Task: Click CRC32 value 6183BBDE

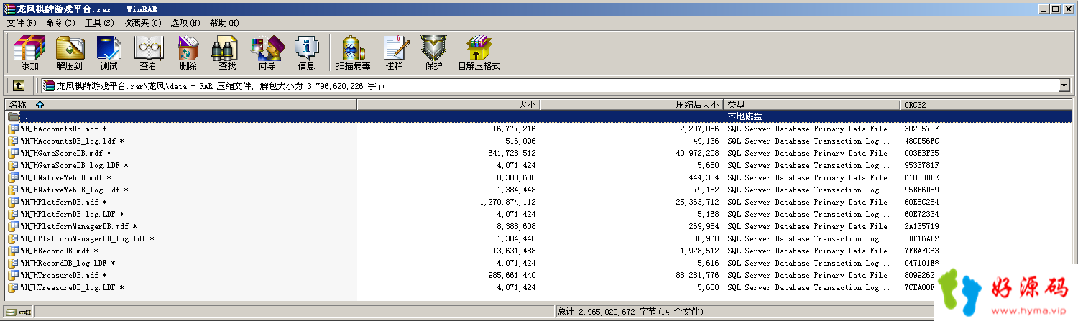Action: pos(921,178)
